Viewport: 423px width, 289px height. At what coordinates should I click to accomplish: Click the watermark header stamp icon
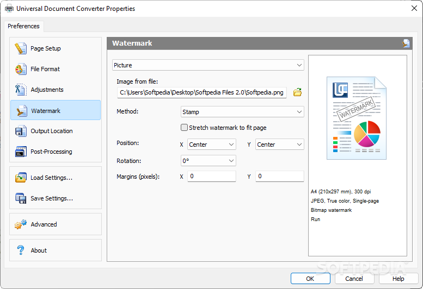click(406, 43)
